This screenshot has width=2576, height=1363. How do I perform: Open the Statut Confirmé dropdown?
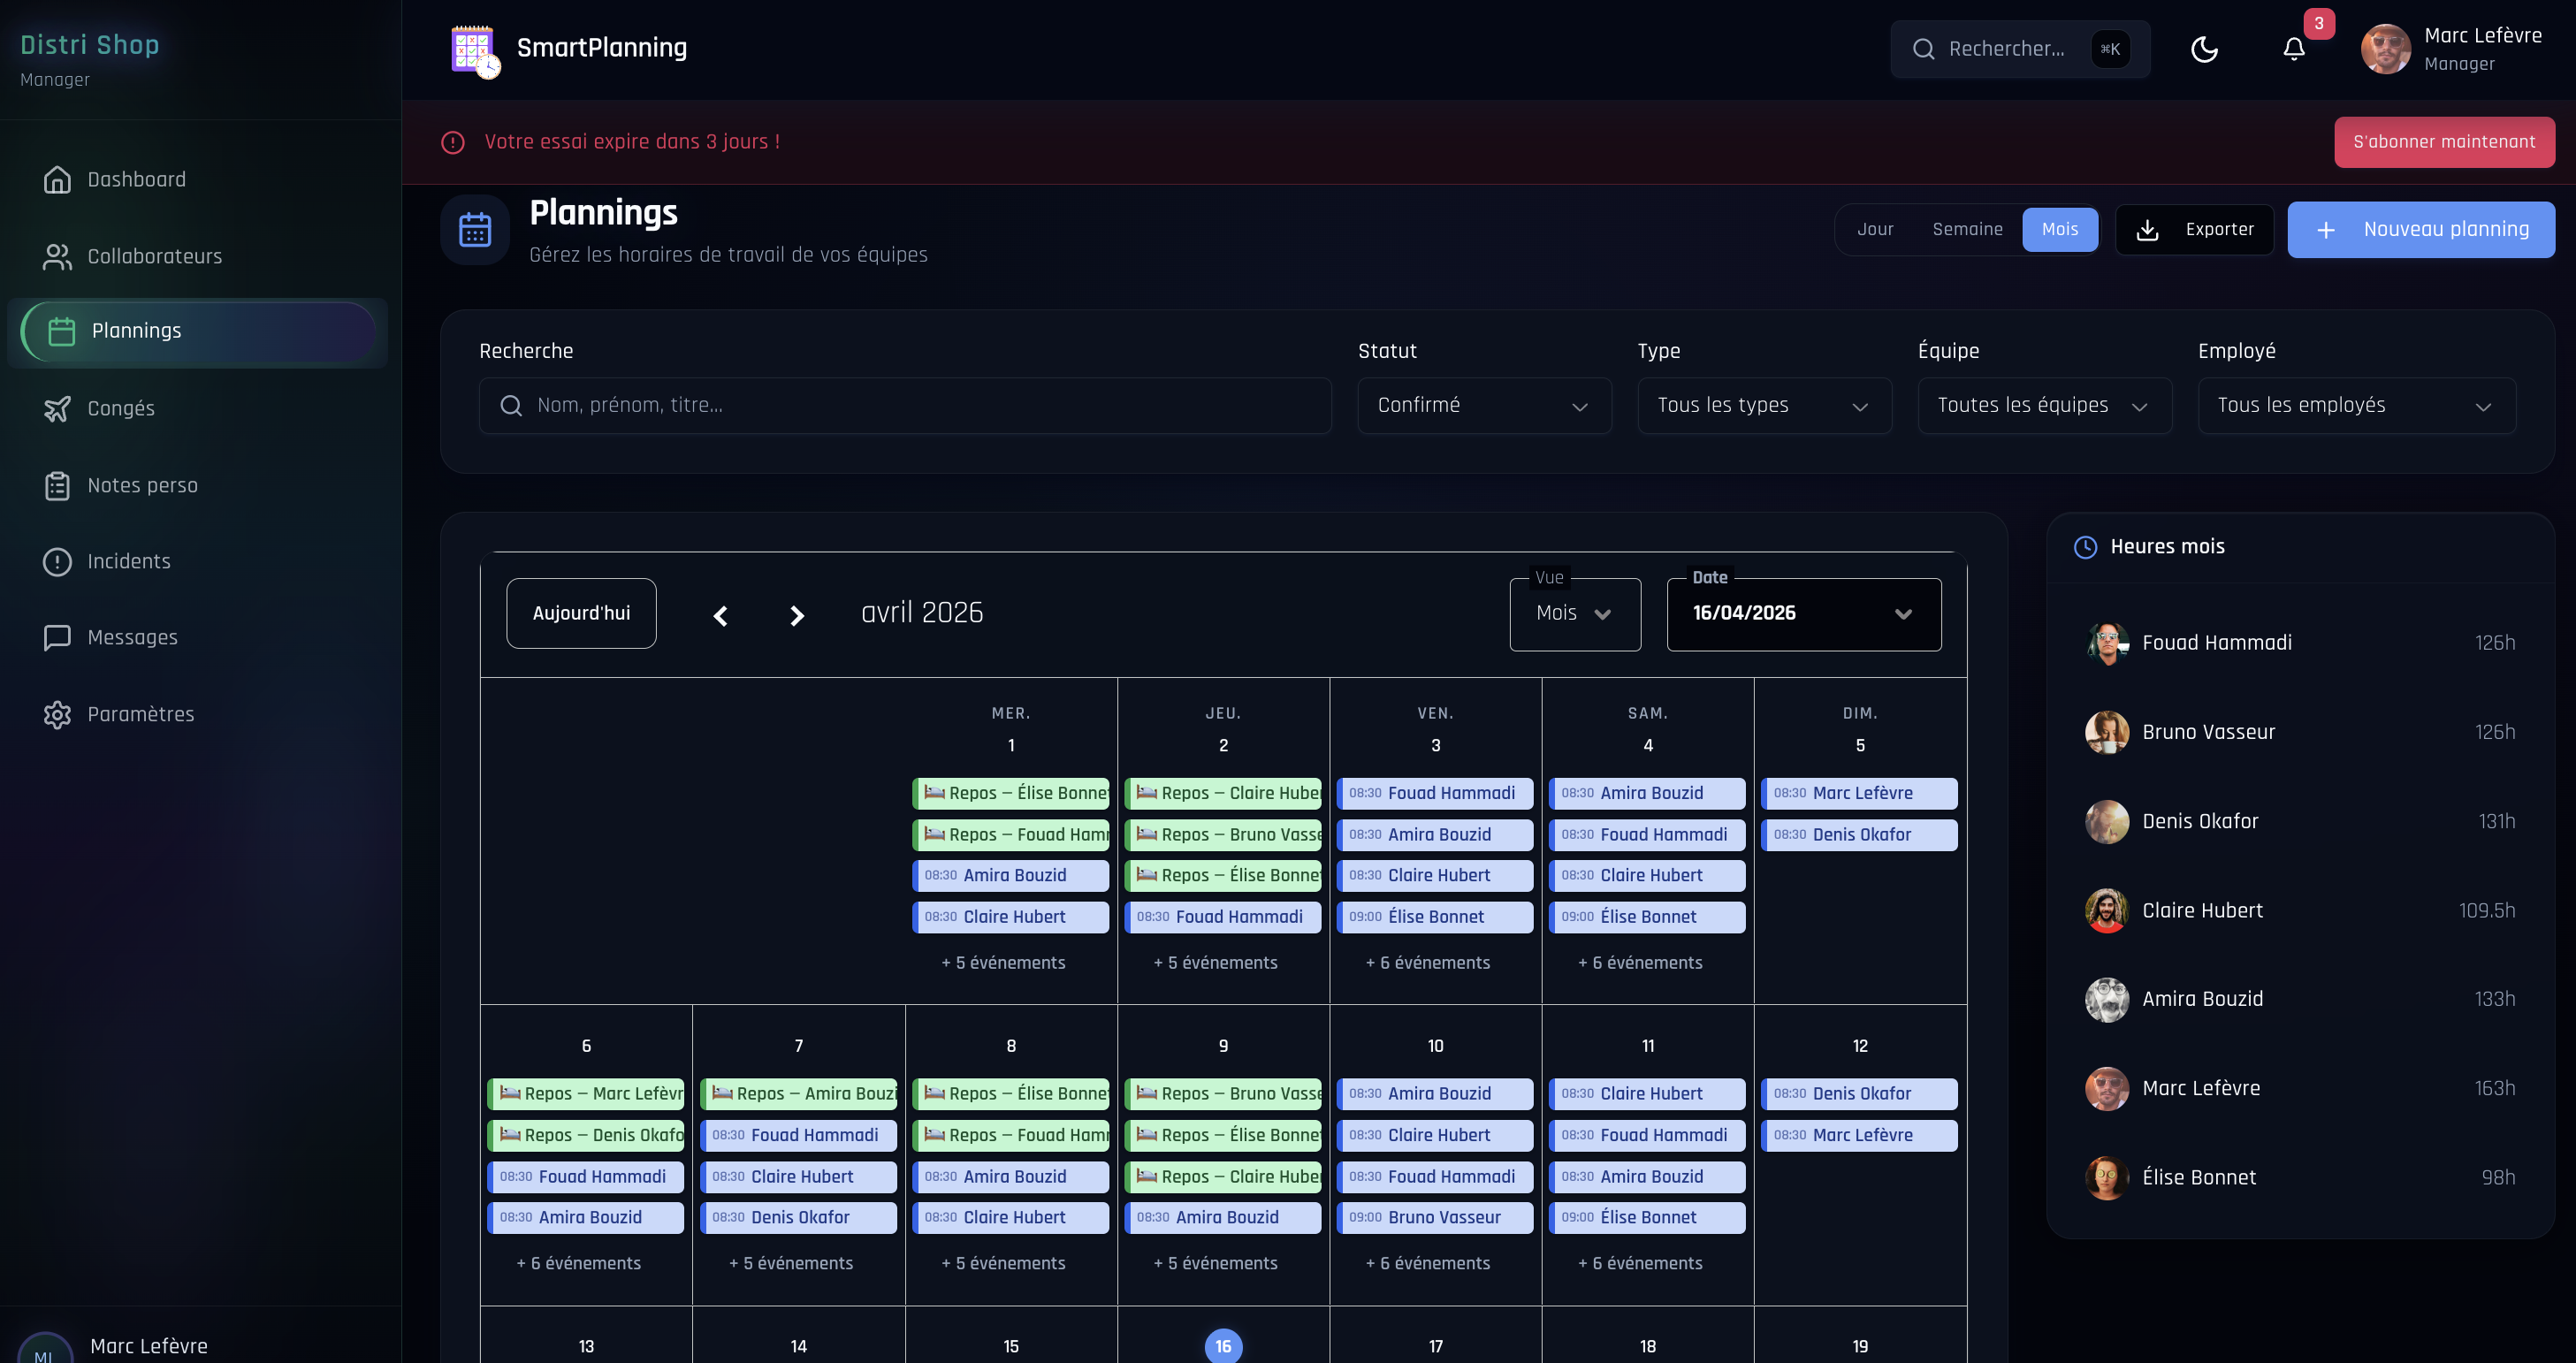1484,406
